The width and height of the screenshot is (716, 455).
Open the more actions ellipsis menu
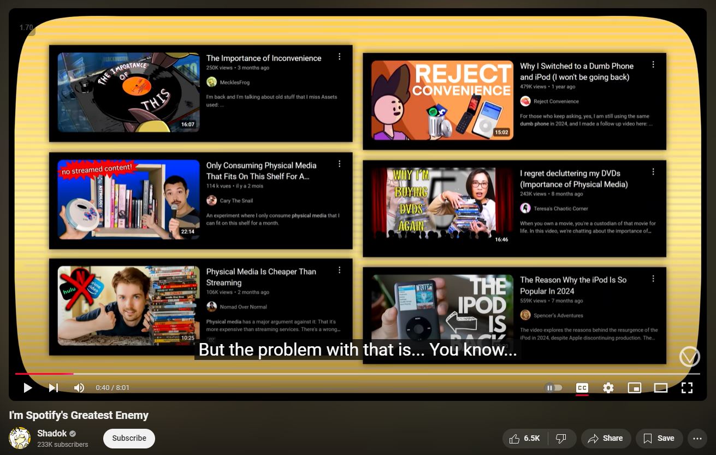coord(697,438)
